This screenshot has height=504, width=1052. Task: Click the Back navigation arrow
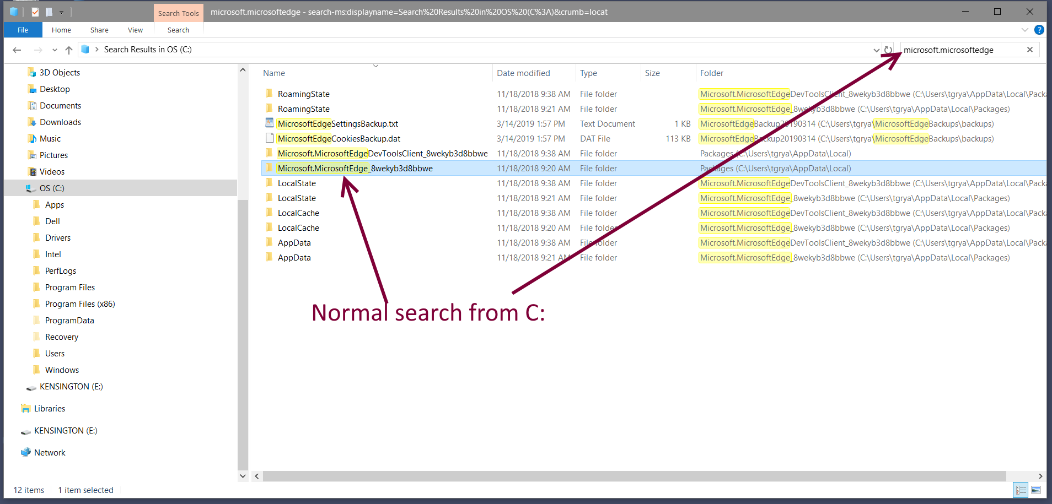17,50
